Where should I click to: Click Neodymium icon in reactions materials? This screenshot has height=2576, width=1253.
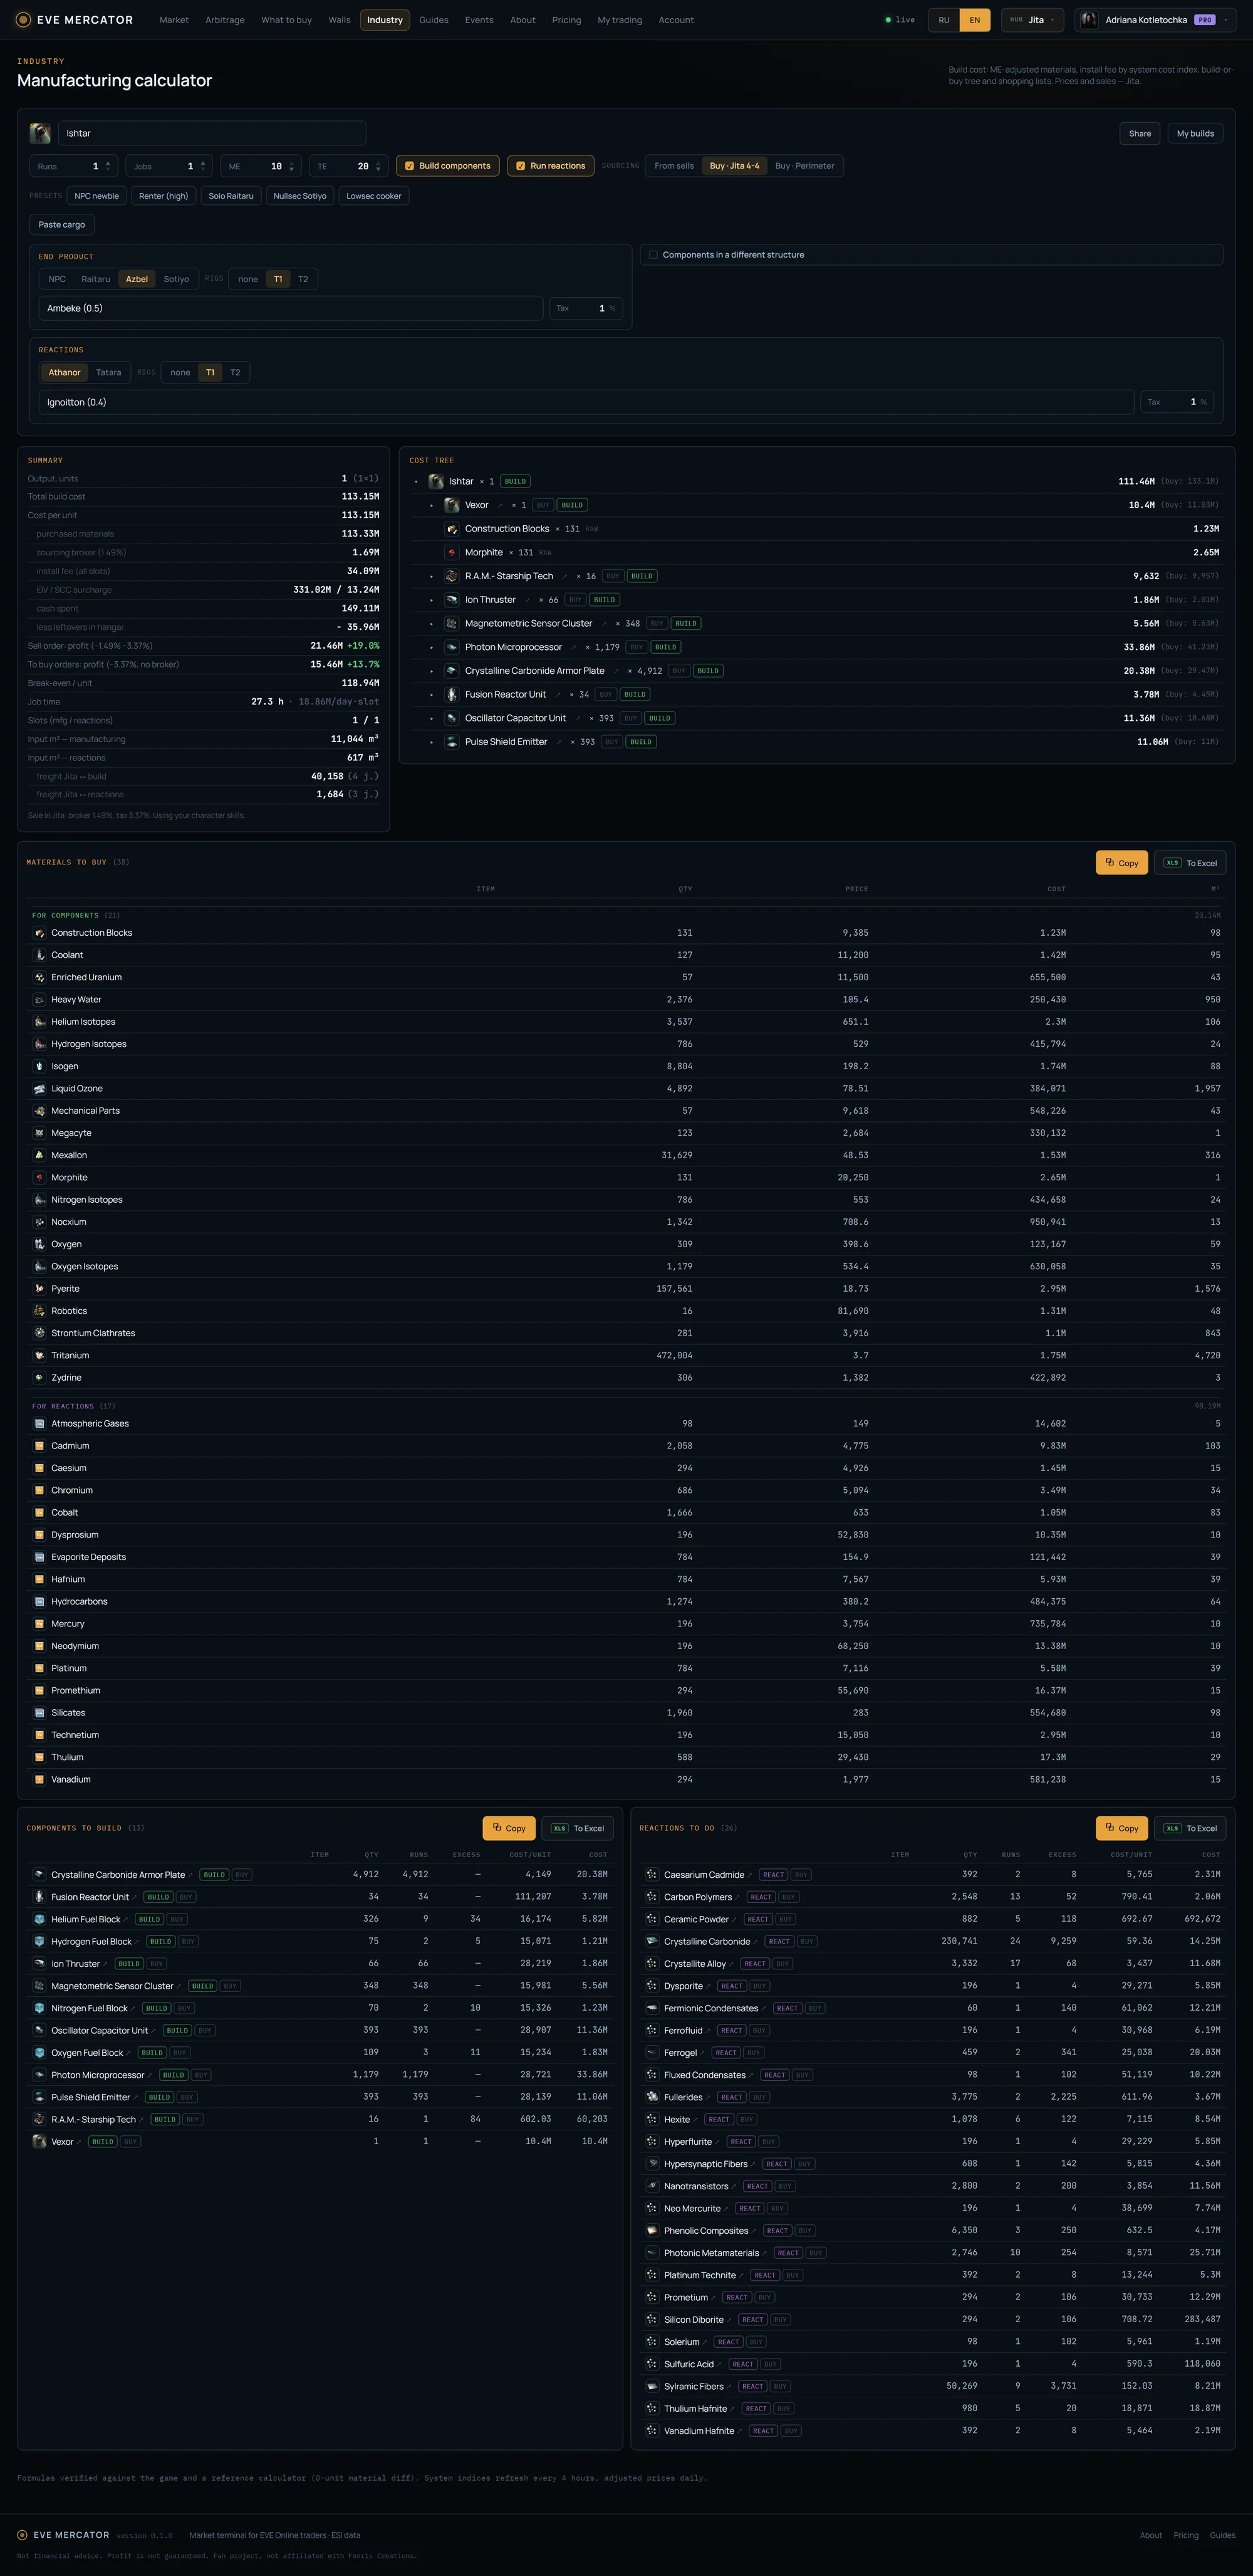[x=40, y=1646]
